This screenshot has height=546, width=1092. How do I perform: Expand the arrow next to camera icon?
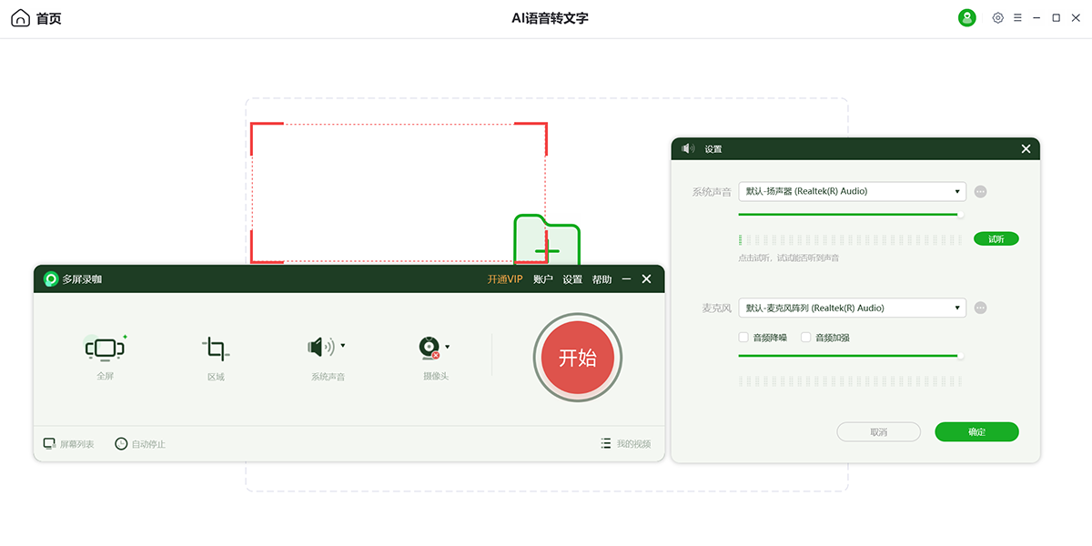448,347
